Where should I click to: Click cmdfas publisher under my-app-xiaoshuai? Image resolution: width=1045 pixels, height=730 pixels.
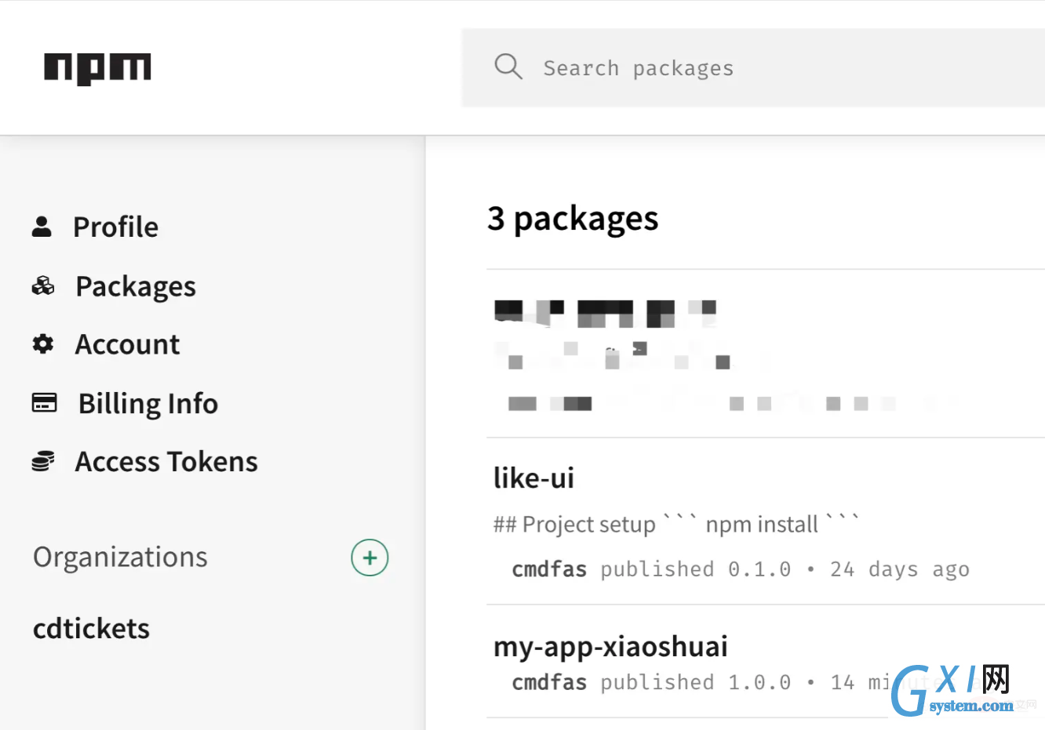pos(549,682)
